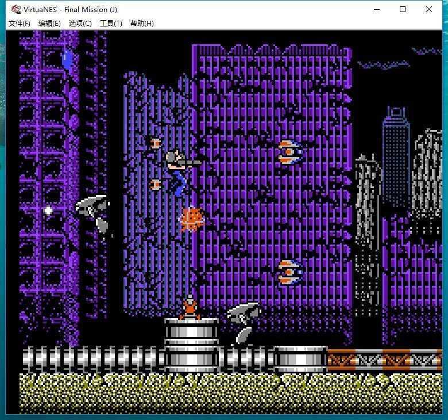The width and height of the screenshot is (448, 420).
Task: Open the 选项(C) menu
Action: [x=80, y=24]
